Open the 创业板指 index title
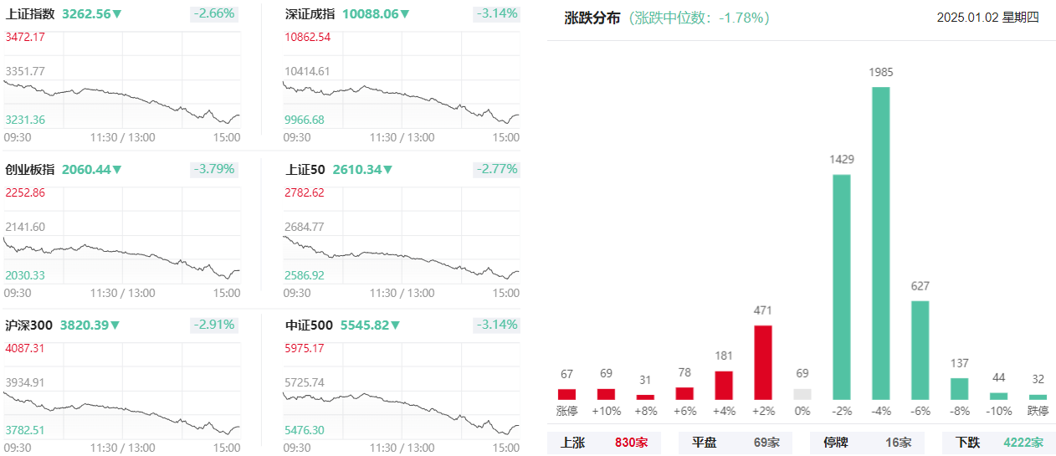The height and width of the screenshot is (456, 1056). [30, 170]
